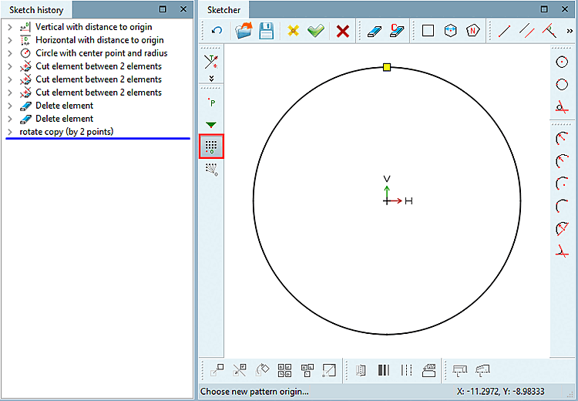
Task: Select the eraser delete element tool
Action: 373,31
